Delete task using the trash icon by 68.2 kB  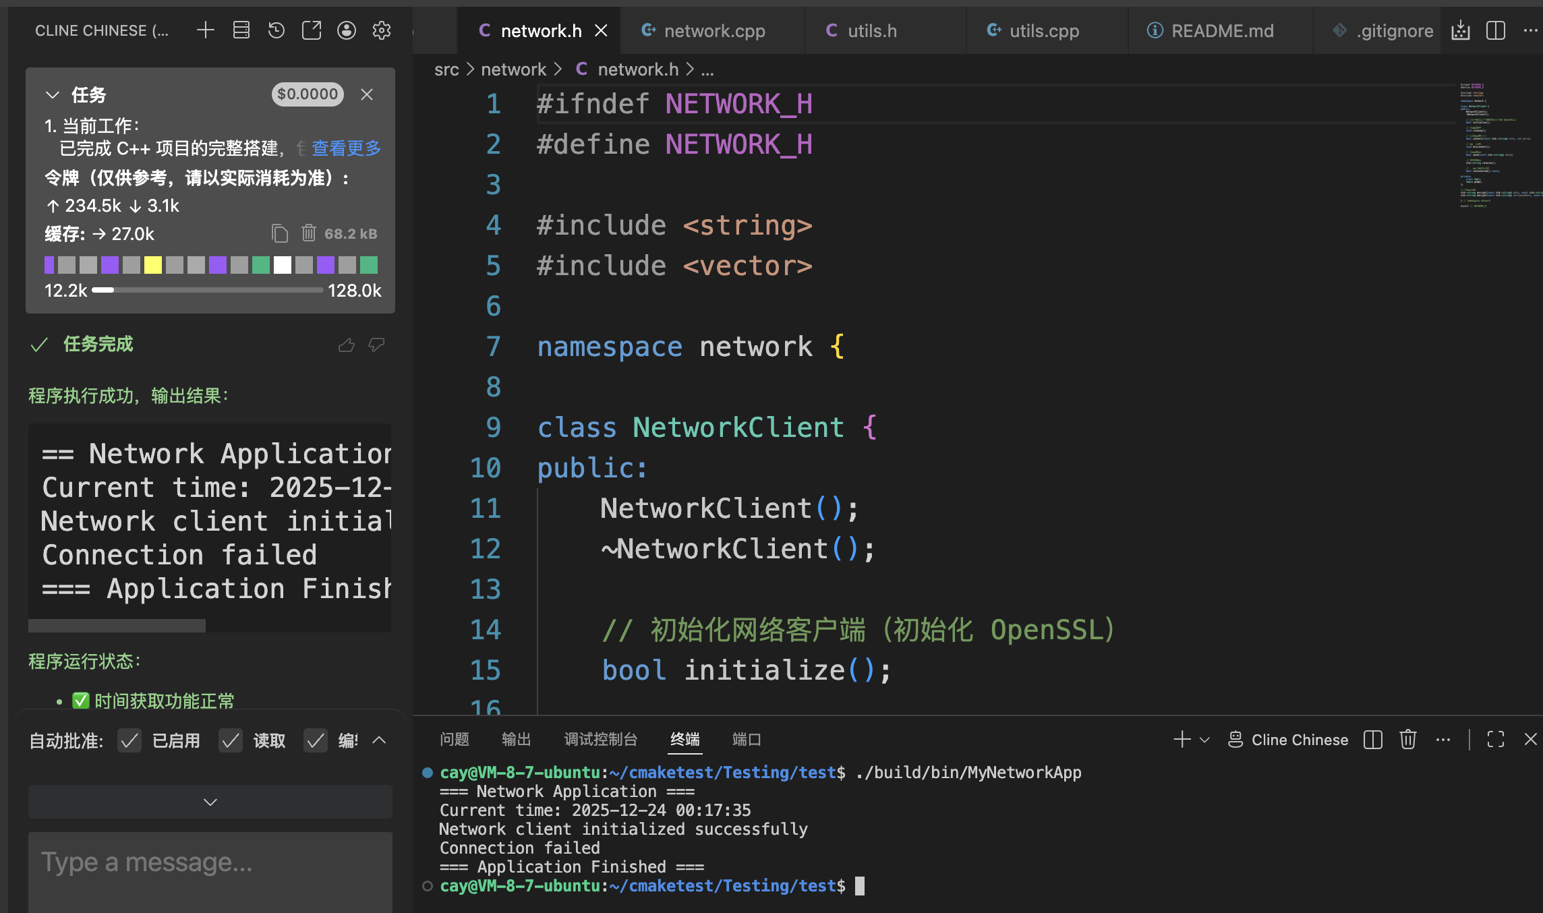pyautogui.click(x=308, y=233)
